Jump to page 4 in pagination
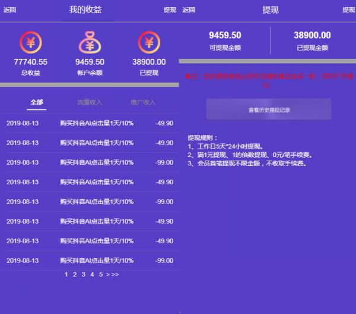The height and width of the screenshot is (314, 356). pos(92,274)
